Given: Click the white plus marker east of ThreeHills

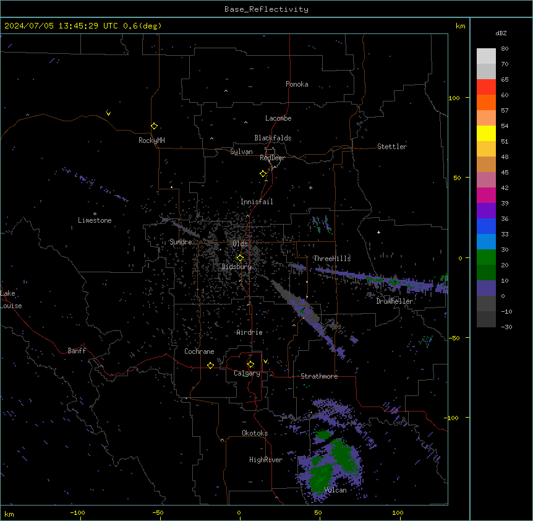Looking at the screenshot, I should tap(378, 232).
